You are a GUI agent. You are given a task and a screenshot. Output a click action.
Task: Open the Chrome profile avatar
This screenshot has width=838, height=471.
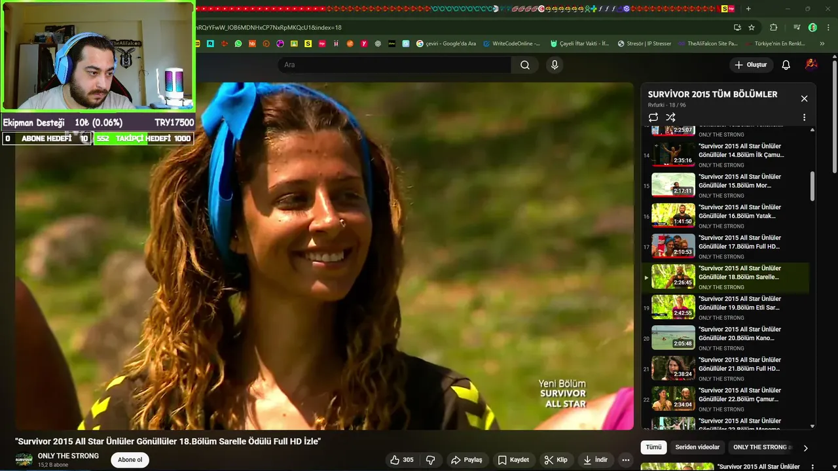[x=812, y=27]
